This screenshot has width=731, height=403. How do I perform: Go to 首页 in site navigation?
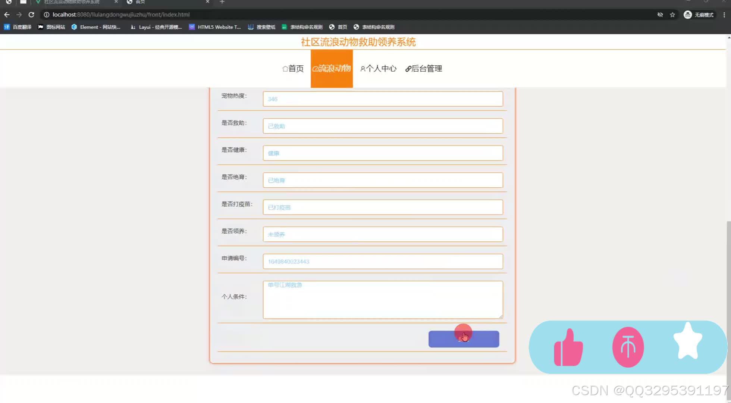pos(293,69)
